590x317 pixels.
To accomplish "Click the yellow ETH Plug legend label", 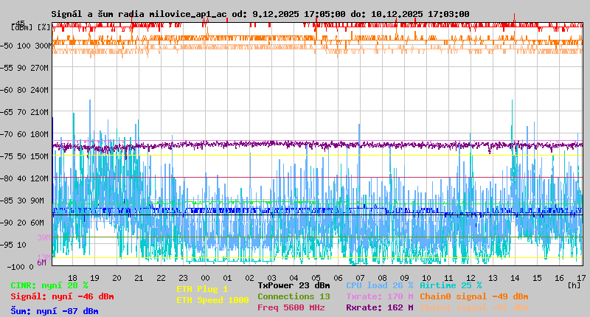I will pyautogui.click(x=202, y=289).
